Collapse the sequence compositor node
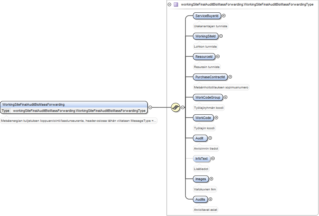 [x=183, y=107]
